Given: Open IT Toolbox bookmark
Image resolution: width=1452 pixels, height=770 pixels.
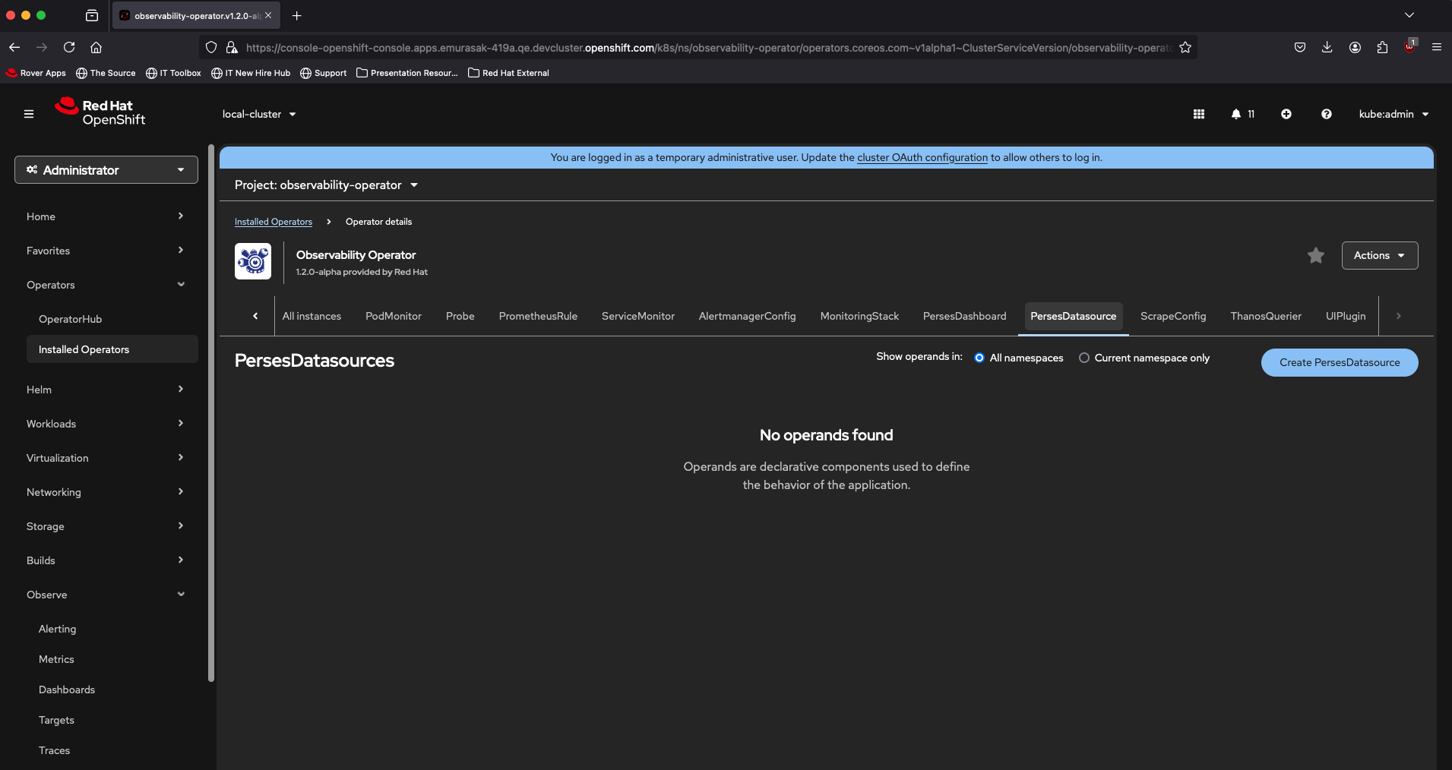Looking at the screenshot, I should point(174,73).
